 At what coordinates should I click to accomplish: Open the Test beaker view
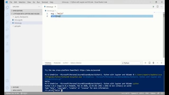click(7, 44)
